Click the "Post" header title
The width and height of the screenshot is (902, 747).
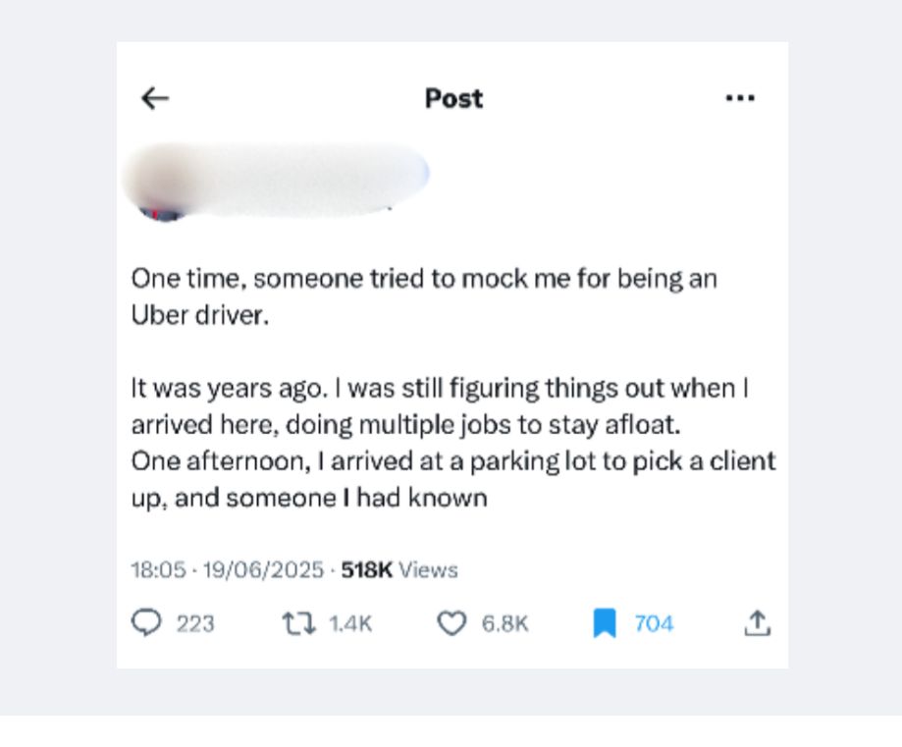(453, 98)
